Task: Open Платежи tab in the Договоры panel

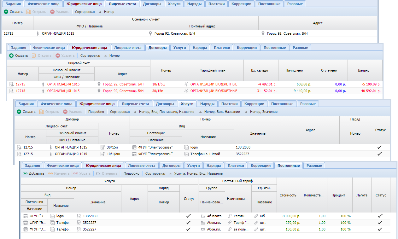Action: pos(222,48)
